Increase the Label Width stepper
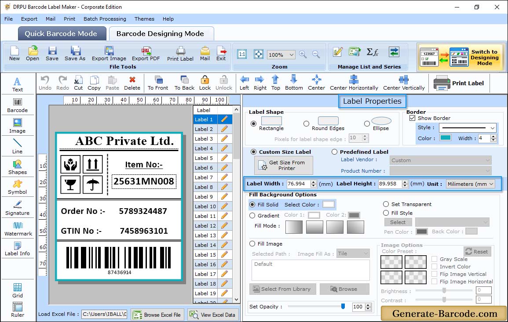508x322 pixels. pos(313,182)
